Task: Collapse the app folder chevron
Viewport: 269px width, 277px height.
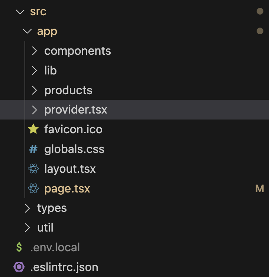Action: coord(27,31)
